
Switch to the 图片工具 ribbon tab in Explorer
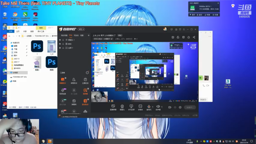coord(41,31)
